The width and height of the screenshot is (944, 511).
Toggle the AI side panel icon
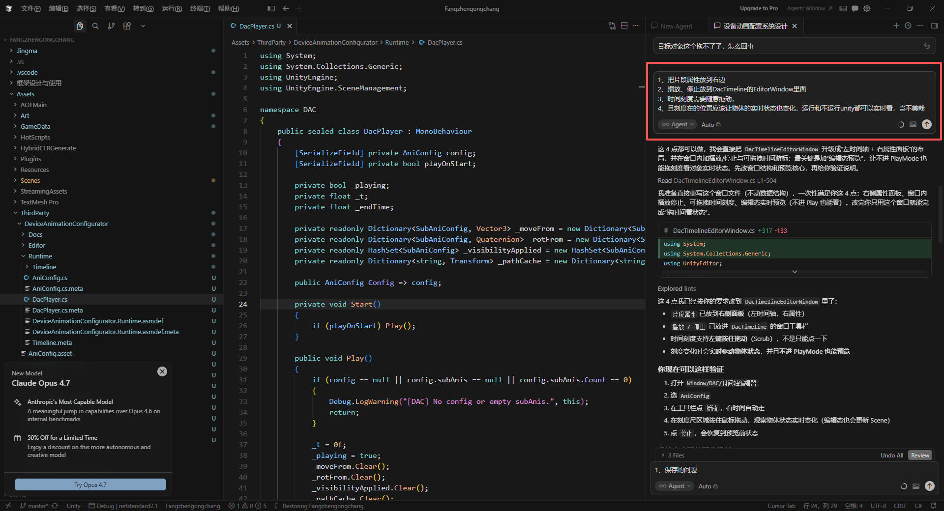[934, 26]
